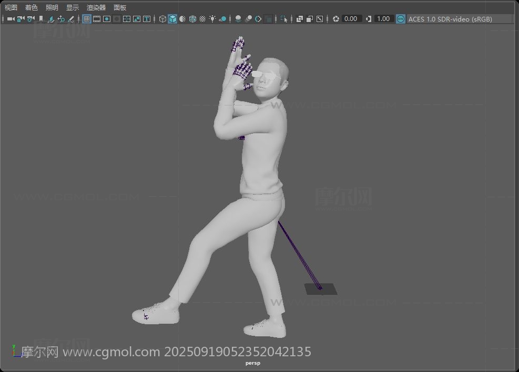The image size is (519, 372).
Task: Toggle the viewport Grid display
Action: point(87,19)
